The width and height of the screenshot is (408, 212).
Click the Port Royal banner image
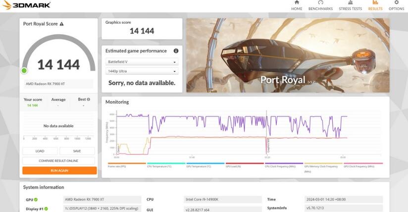pos(288,55)
